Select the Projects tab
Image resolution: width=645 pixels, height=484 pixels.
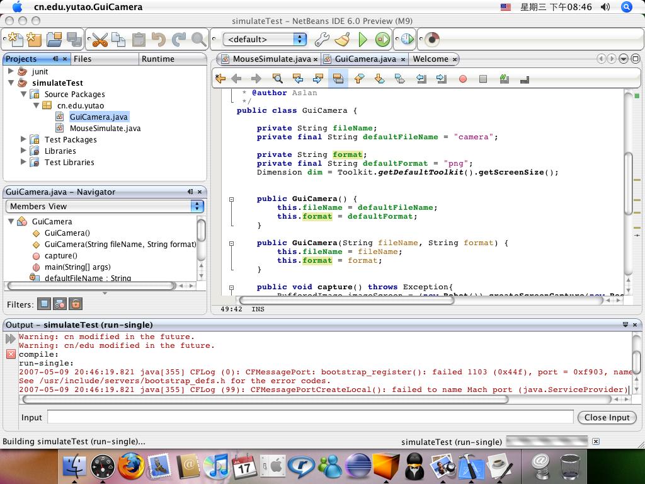point(37,59)
